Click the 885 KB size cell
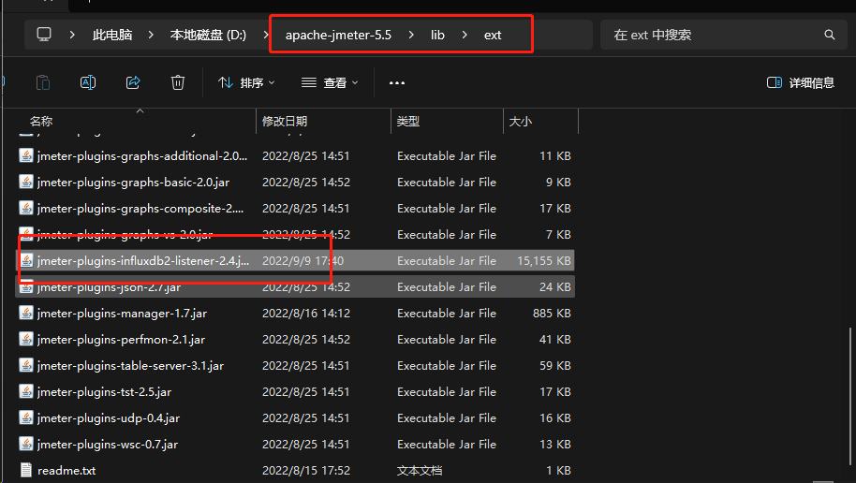This screenshot has width=856, height=483. click(552, 314)
